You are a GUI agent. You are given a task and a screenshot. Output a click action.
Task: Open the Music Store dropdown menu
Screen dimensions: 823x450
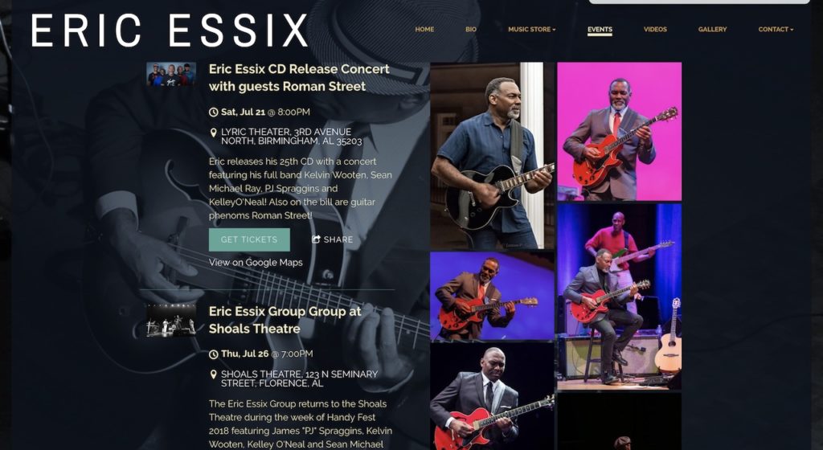point(531,30)
